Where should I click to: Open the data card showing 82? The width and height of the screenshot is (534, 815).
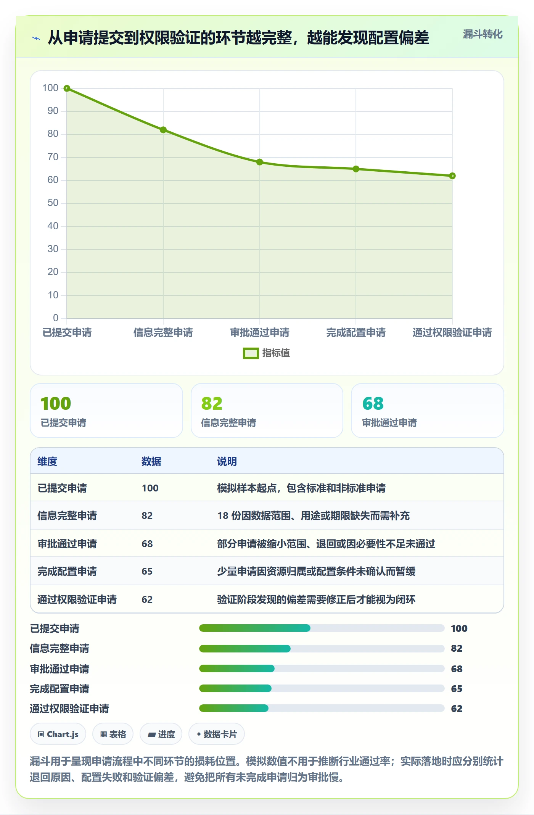point(267,411)
